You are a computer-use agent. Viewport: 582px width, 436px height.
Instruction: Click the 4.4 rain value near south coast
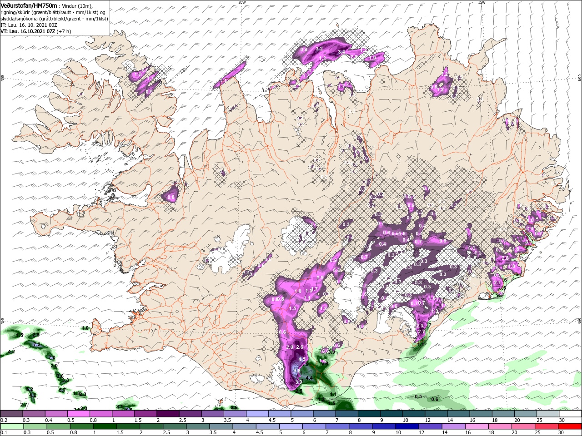click(309, 378)
